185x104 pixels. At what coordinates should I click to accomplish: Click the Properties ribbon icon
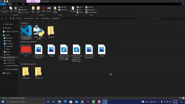[73, 10]
